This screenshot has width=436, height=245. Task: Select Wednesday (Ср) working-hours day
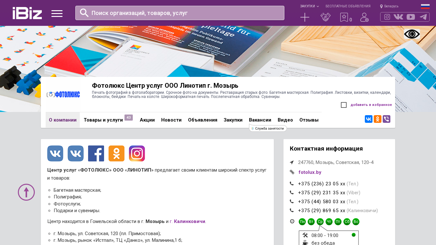pyautogui.click(x=320, y=222)
